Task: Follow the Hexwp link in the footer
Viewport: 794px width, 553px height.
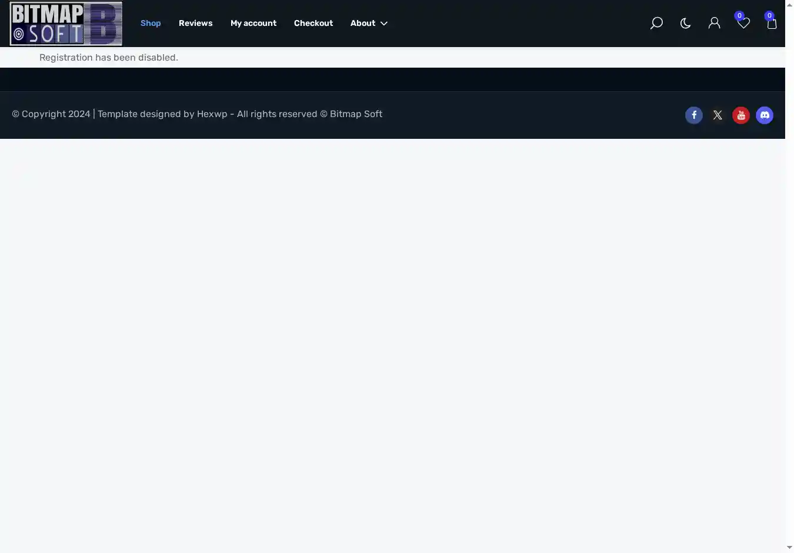Action: [212, 114]
